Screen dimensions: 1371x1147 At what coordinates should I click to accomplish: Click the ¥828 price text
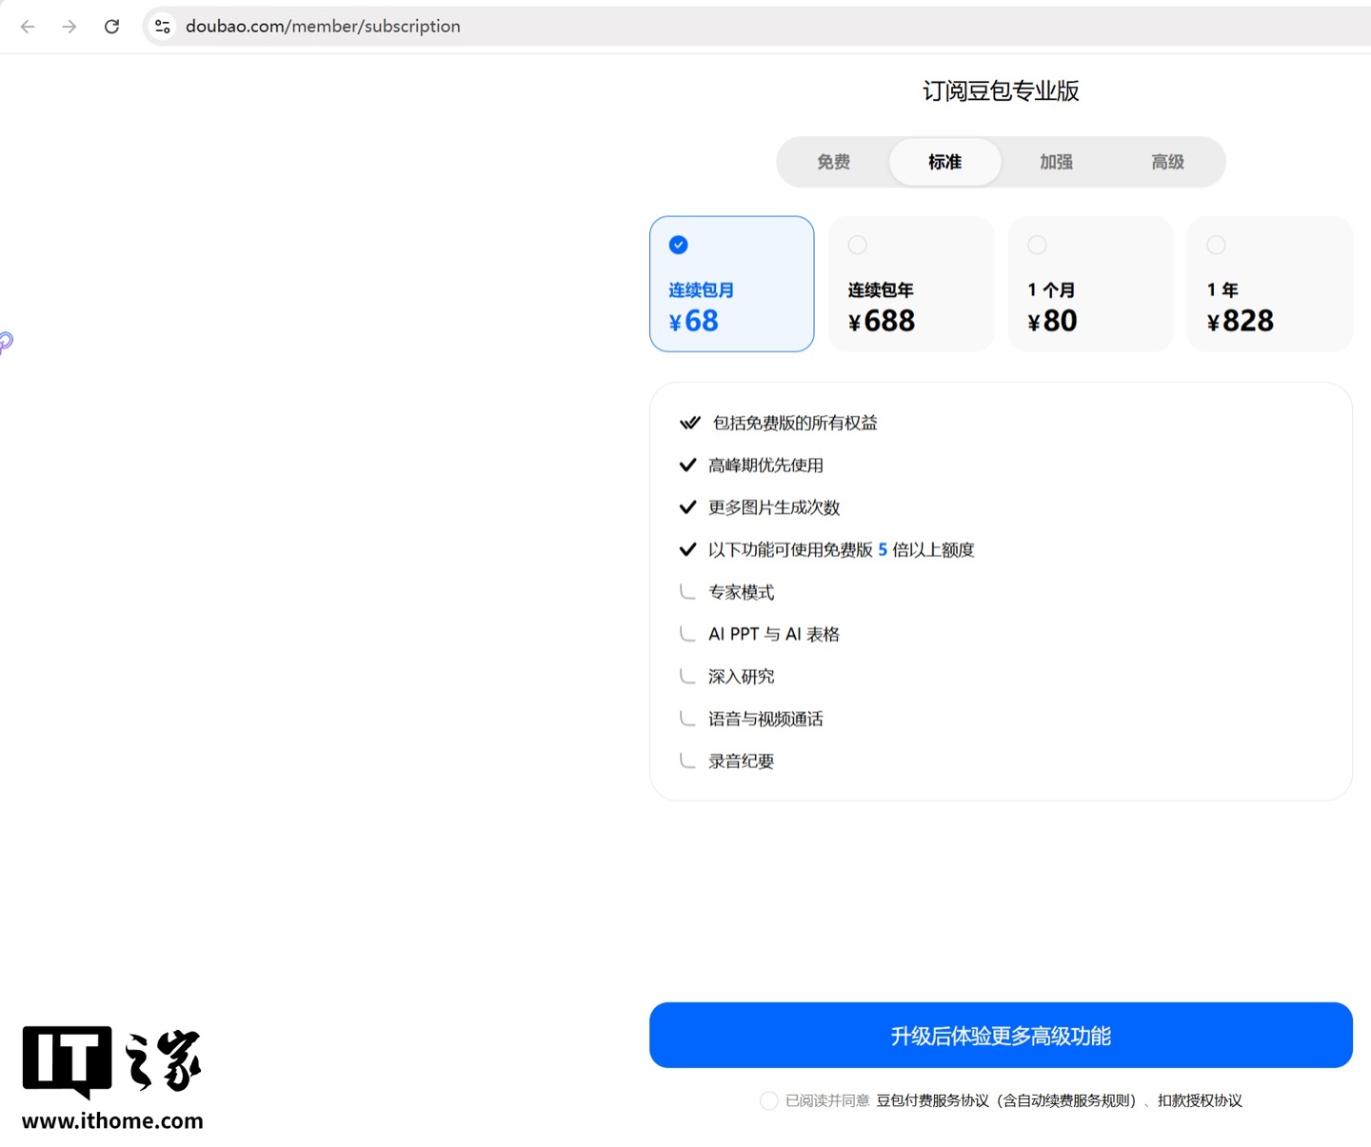point(1240,322)
